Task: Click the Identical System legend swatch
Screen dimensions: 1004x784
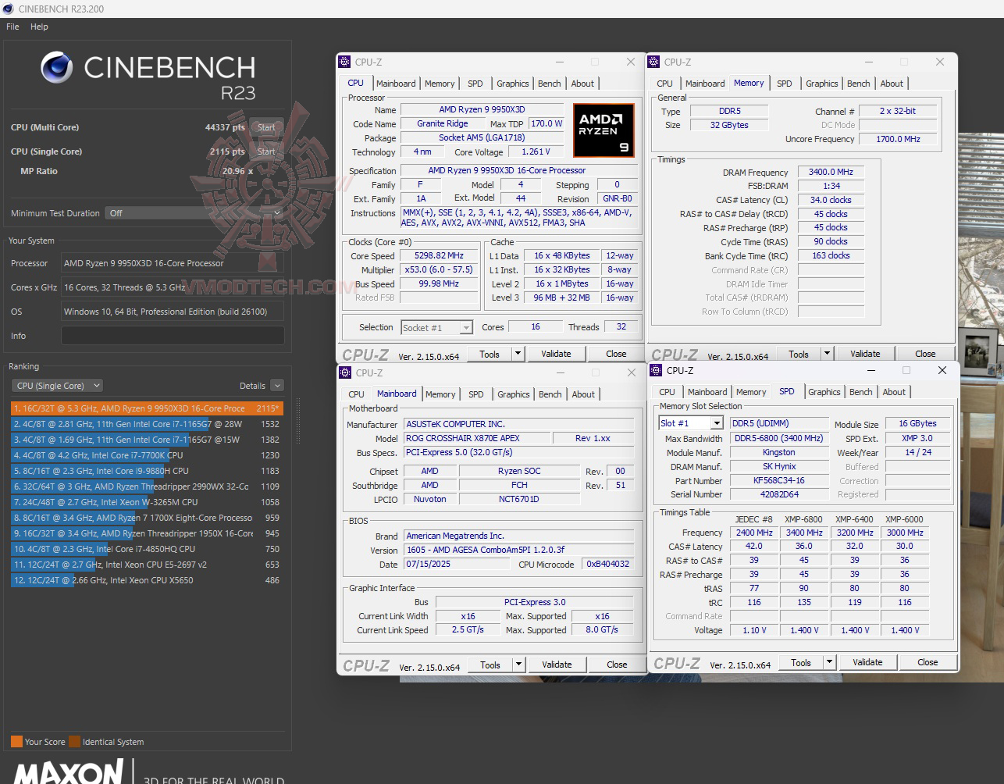Action: pyautogui.click(x=74, y=742)
